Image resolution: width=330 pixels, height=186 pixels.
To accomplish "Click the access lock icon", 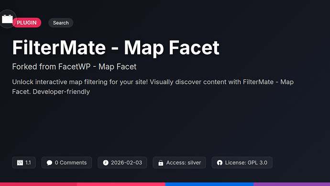I will pos(161,163).
